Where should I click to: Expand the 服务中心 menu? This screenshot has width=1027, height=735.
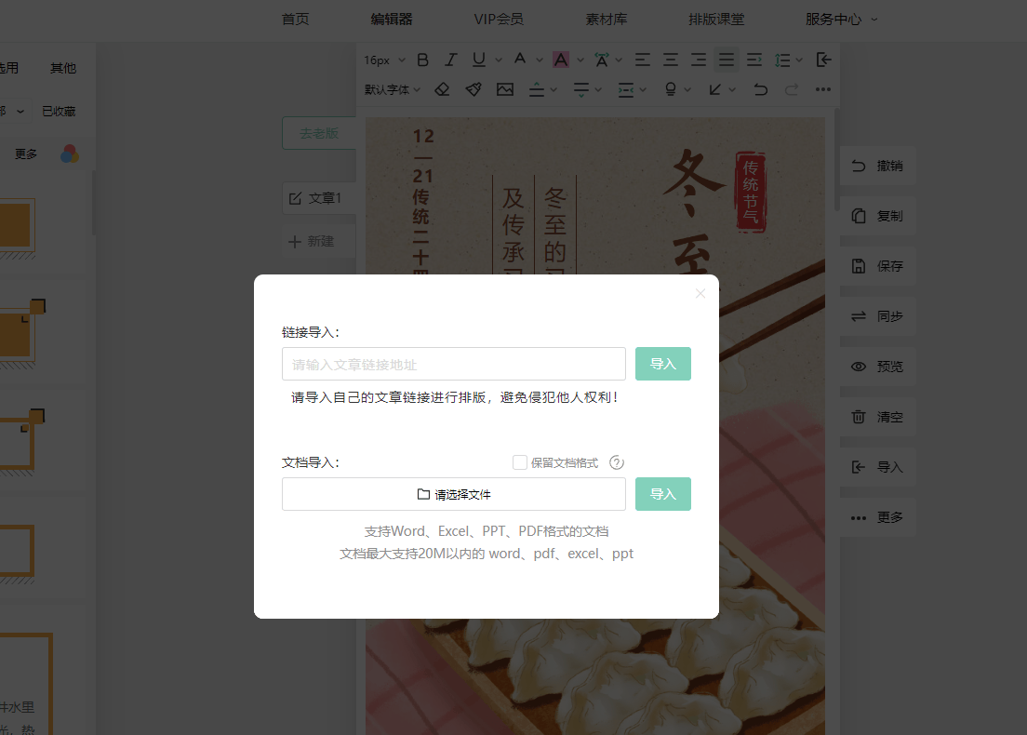point(841,19)
